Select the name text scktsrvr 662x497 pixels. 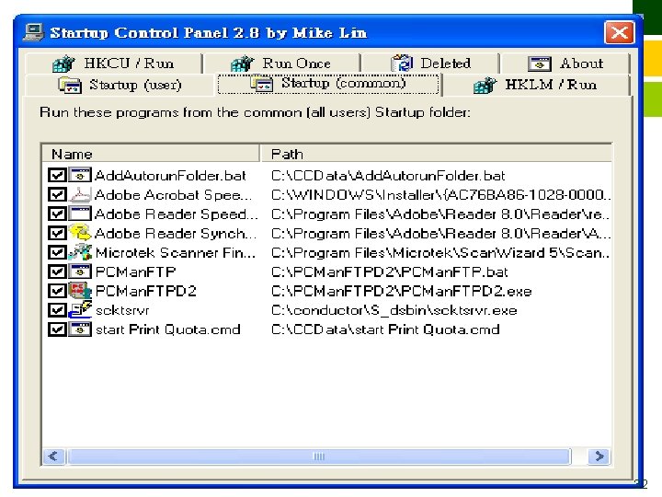pos(122,311)
